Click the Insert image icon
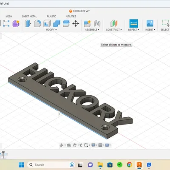The width and height of the screenshot is (170, 170). [150, 23]
